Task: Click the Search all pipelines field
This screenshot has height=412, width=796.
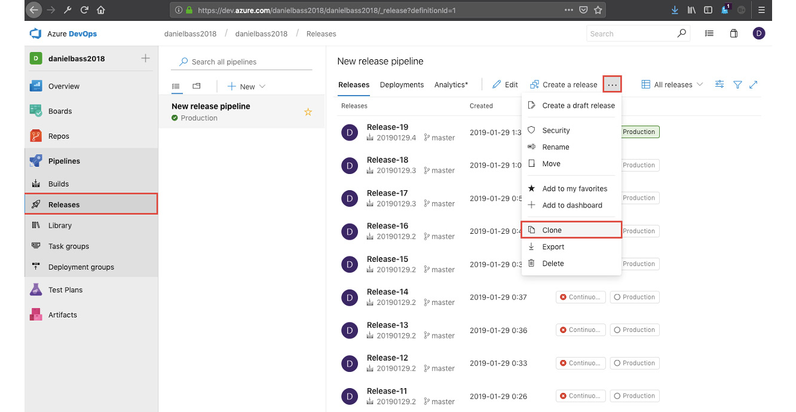Action: [241, 62]
